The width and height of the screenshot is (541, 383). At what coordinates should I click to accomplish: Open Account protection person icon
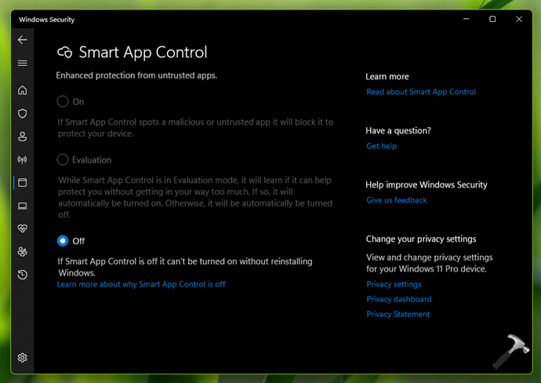pyautogui.click(x=23, y=137)
